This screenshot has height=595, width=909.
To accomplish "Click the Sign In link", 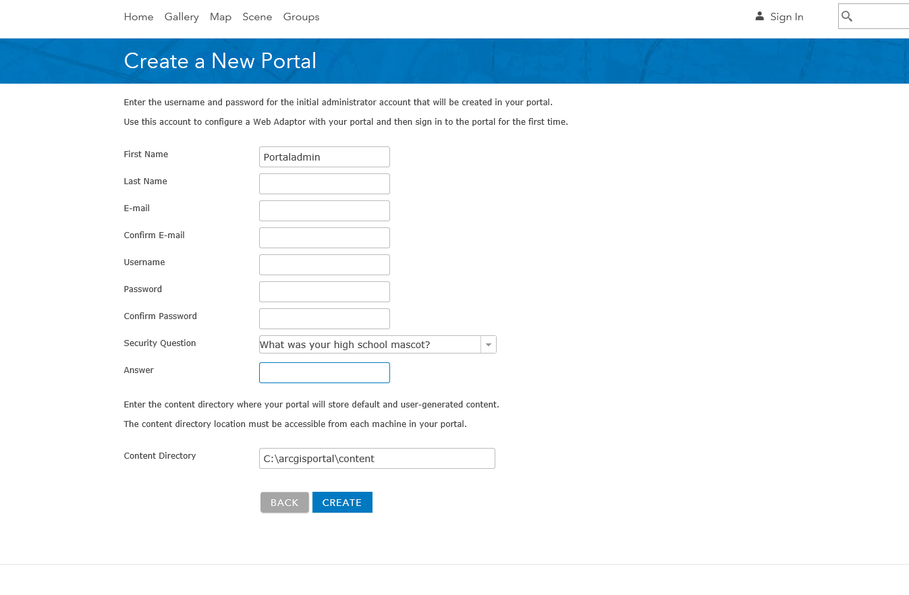I will pos(787,17).
